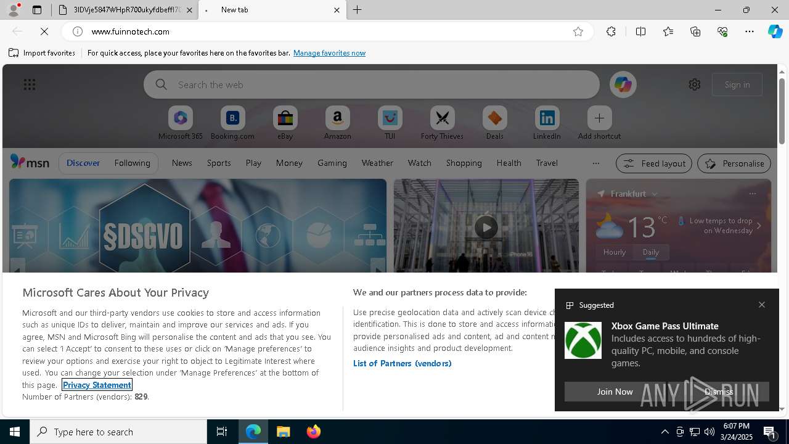Open the Weather menu item
789x444 pixels.
click(377, 163)
